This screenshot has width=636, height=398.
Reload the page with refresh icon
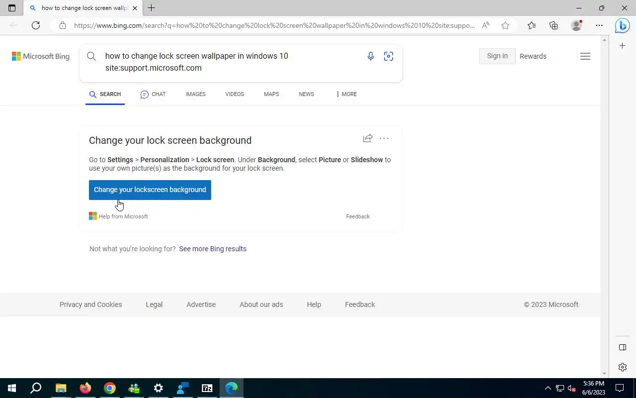click(36, 25)
